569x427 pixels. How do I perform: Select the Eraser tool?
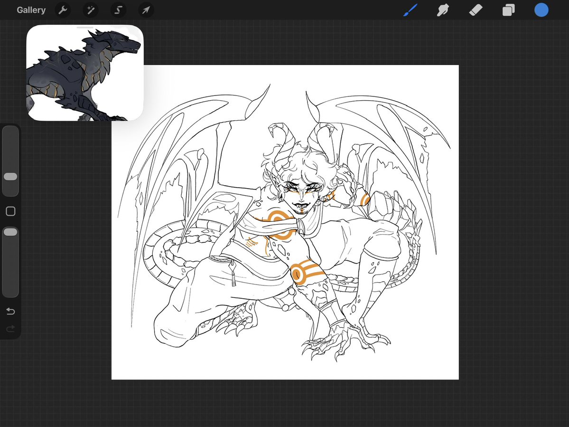(476, 10)
